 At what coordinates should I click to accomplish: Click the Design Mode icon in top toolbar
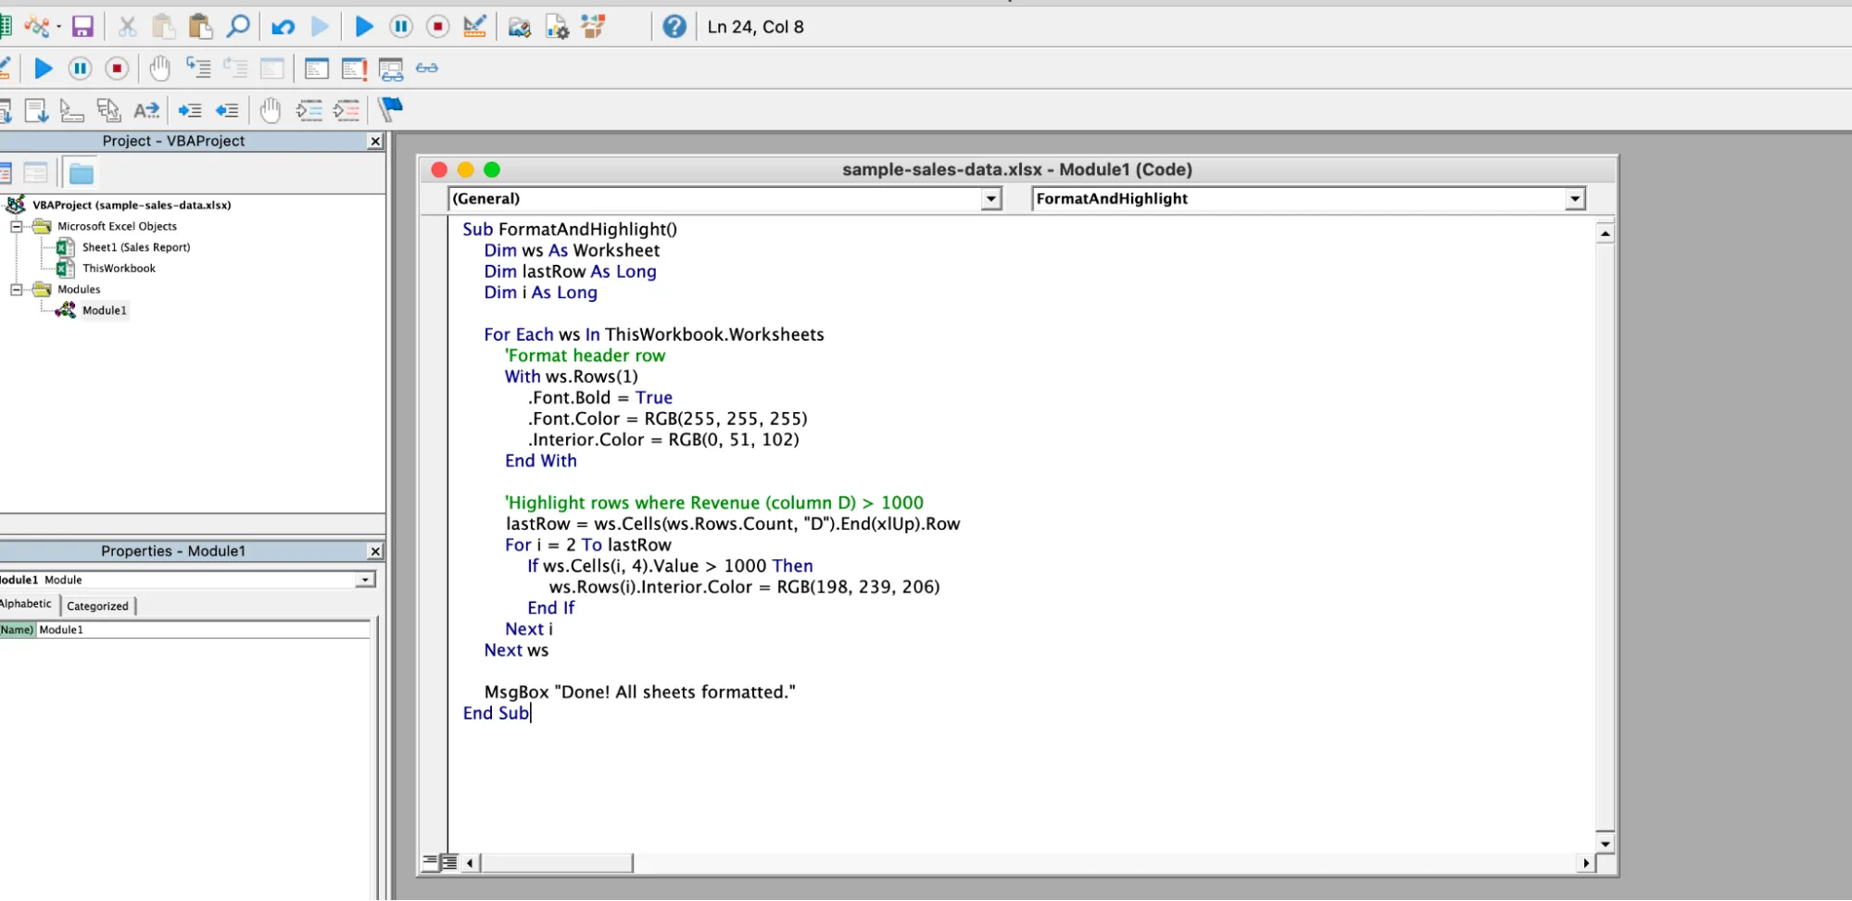(x=474, y=27)
